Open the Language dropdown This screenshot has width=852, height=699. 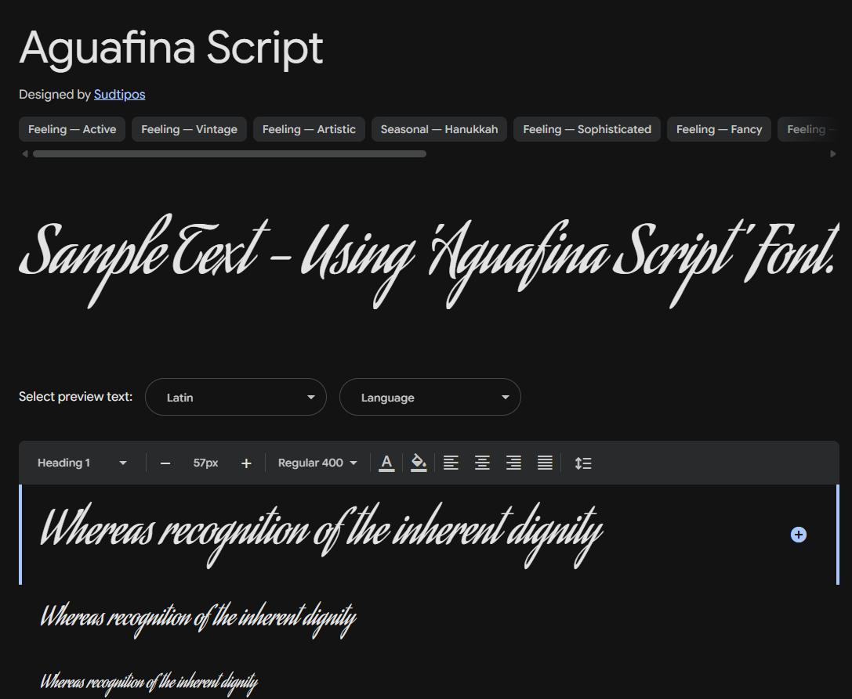[x=430, y=398]
